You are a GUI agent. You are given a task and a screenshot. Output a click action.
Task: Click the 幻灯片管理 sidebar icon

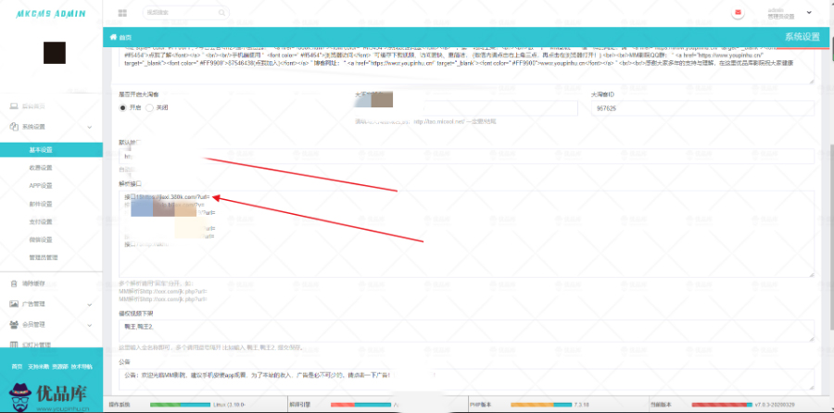[14, 344]
